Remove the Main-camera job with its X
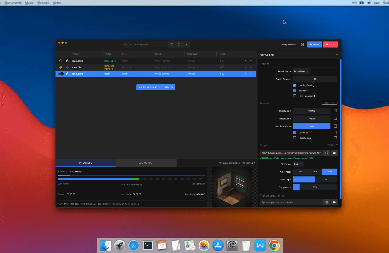389x253 pixels. (x=245, y=67)
